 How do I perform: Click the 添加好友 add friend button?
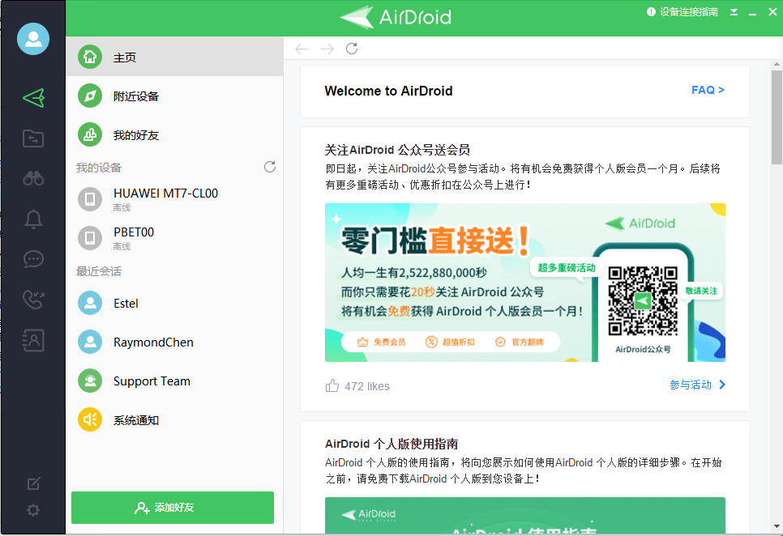173,508
